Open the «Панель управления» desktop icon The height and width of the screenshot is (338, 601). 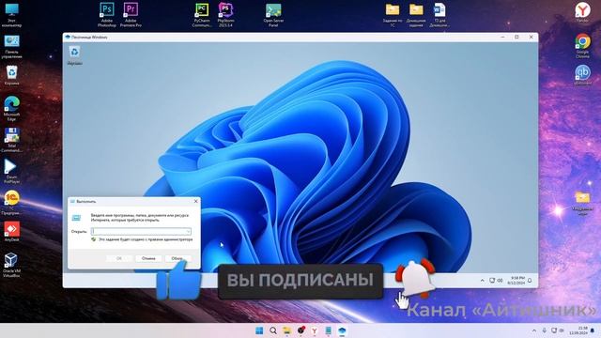pyautogui.click(x=11, y=46)
